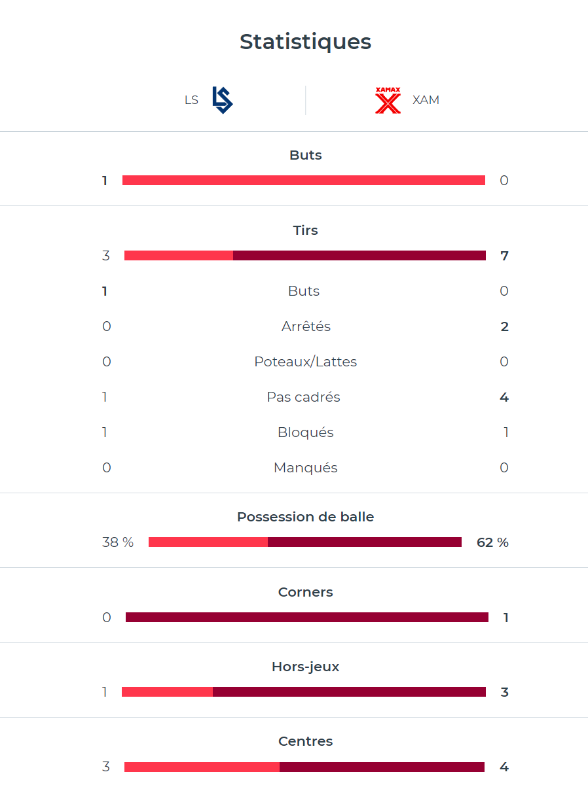Select the XAM team abbreviation
This screenshot has width=588, height=787.
click(426, 100)
